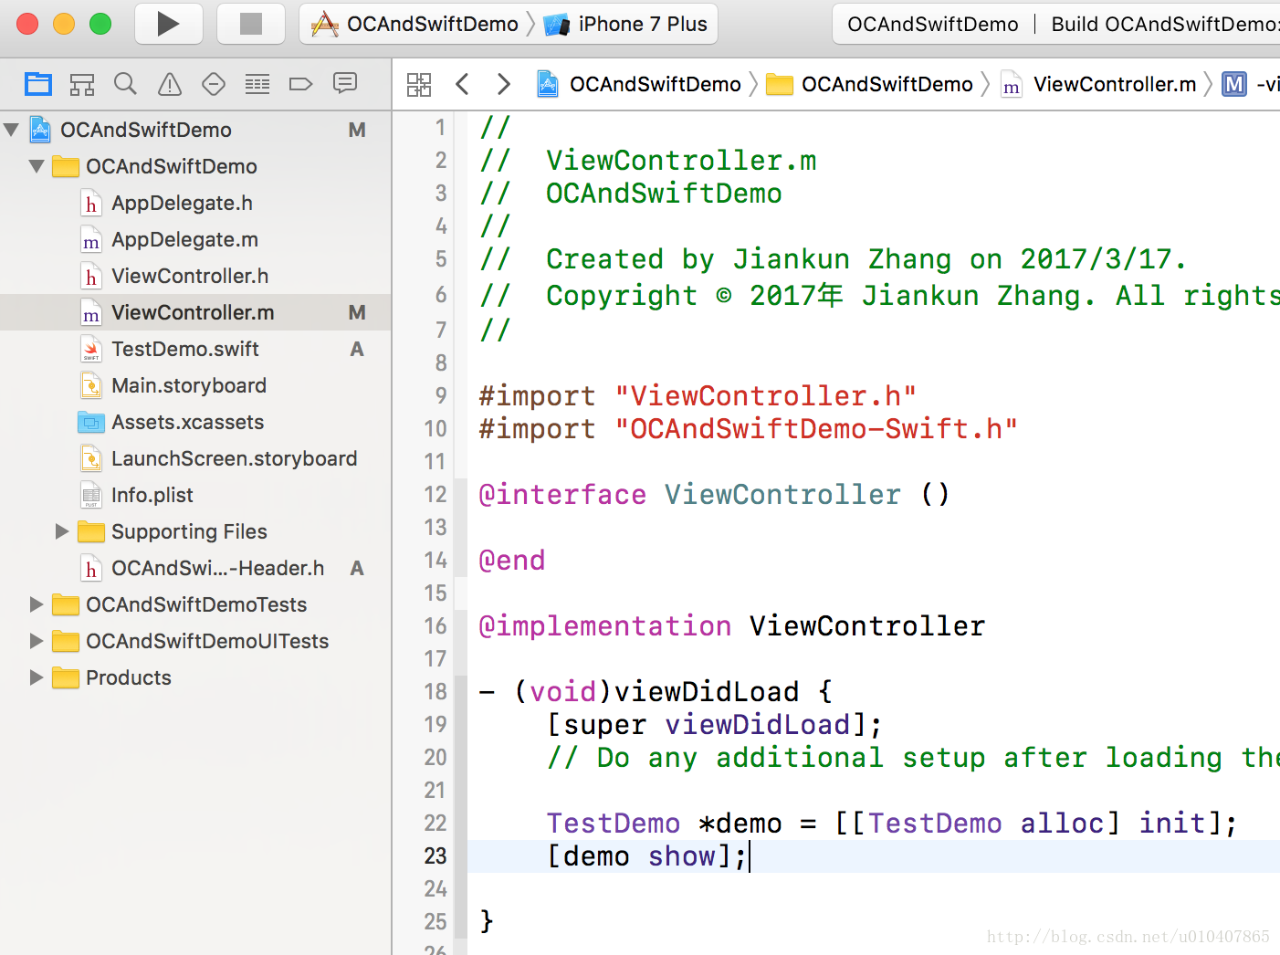Screen dimensions: 1280x955
Task: Open Assets.xcassets catalog
Action: [195, 422]
